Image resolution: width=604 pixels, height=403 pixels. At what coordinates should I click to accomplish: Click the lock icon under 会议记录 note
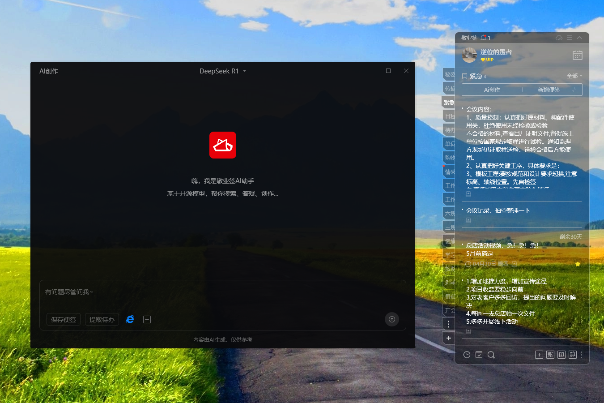coord(468,220)
